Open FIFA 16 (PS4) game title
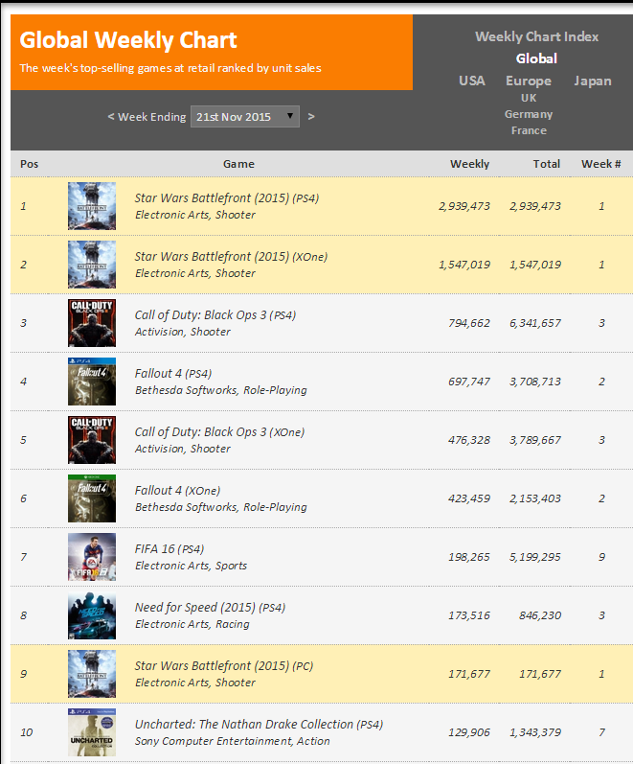 (170, 549)
